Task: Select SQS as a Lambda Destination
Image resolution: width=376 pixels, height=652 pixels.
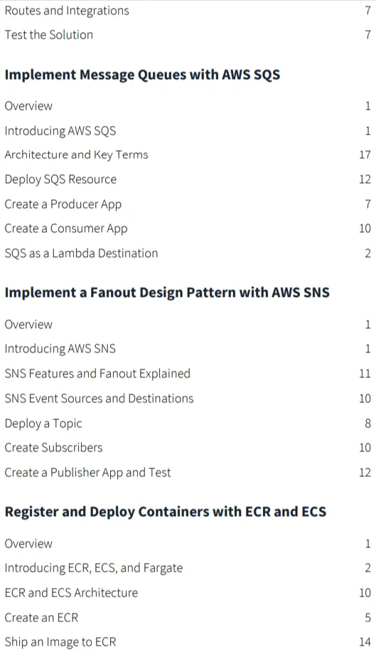Action: click(81, 253)
